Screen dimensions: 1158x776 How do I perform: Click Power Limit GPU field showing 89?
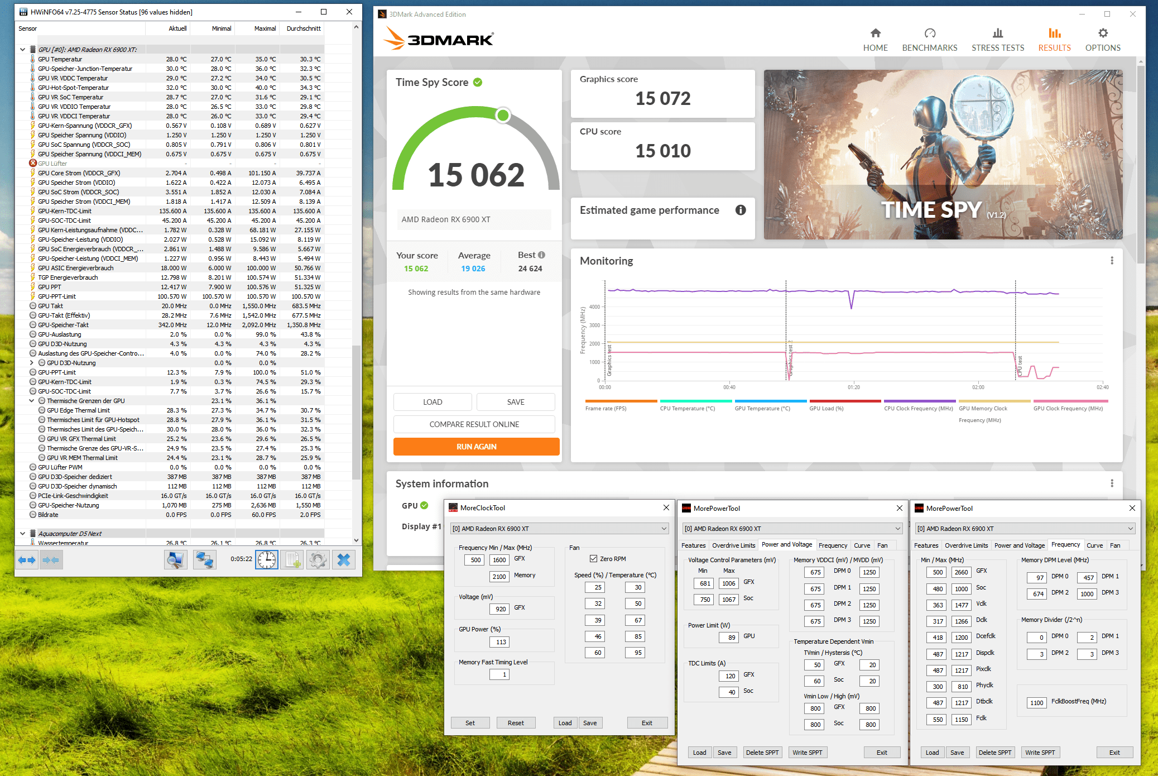(x=729, y=638)
